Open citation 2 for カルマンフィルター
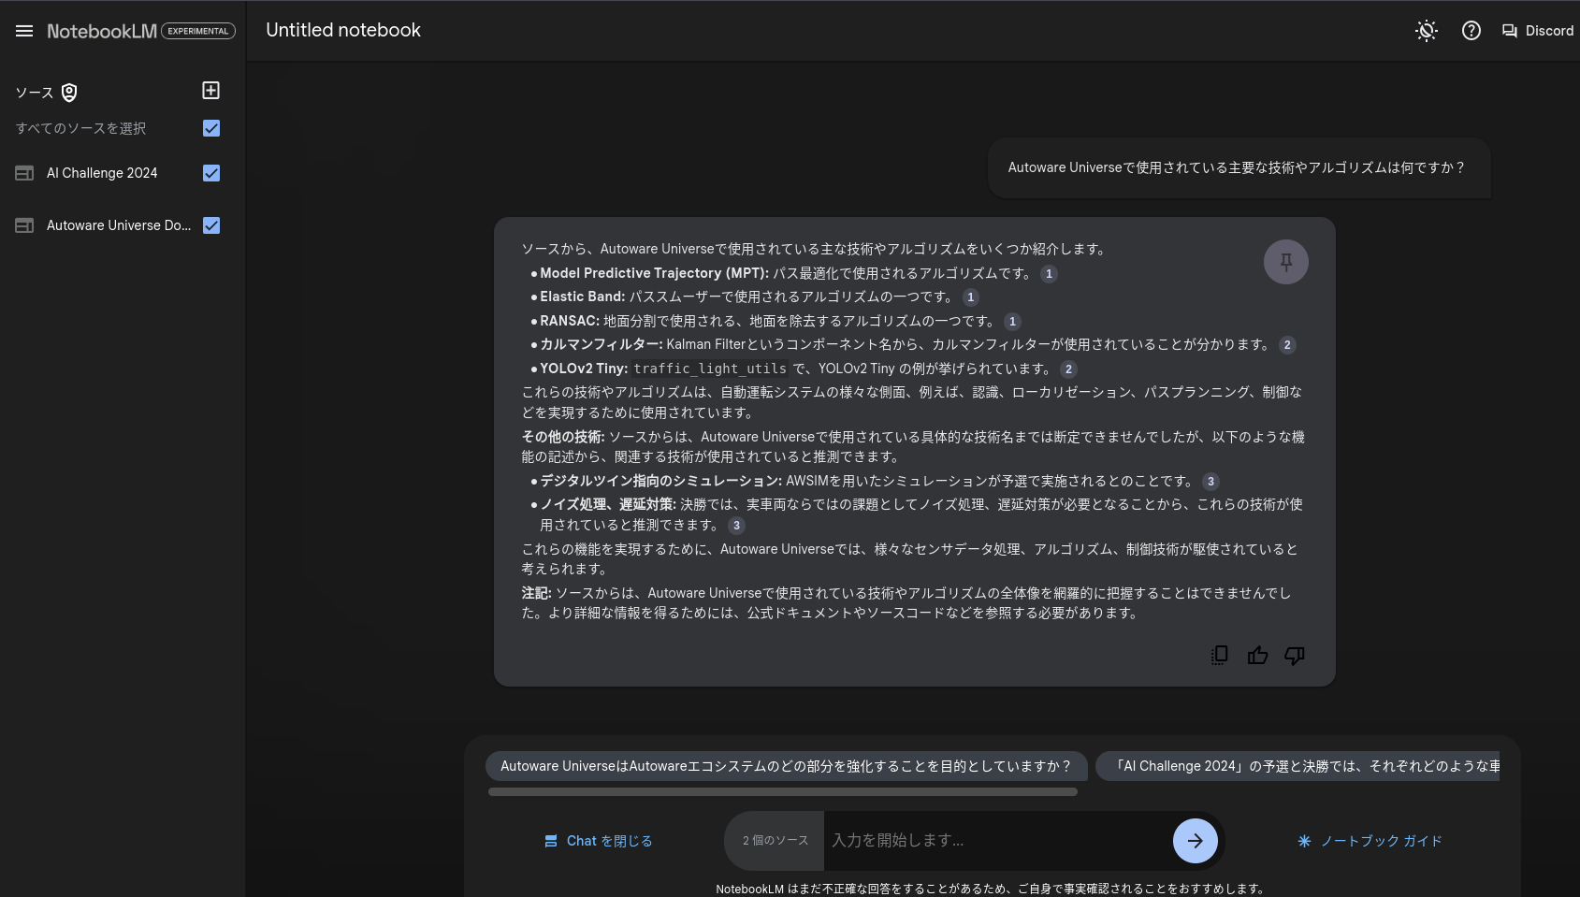 click(1287, 345)
